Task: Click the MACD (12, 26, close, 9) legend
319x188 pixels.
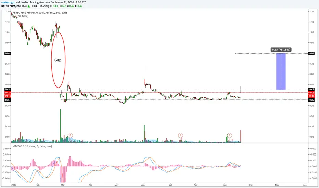Action: 32,146
